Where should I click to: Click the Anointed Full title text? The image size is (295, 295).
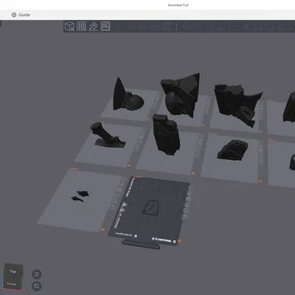coord(178,5)
